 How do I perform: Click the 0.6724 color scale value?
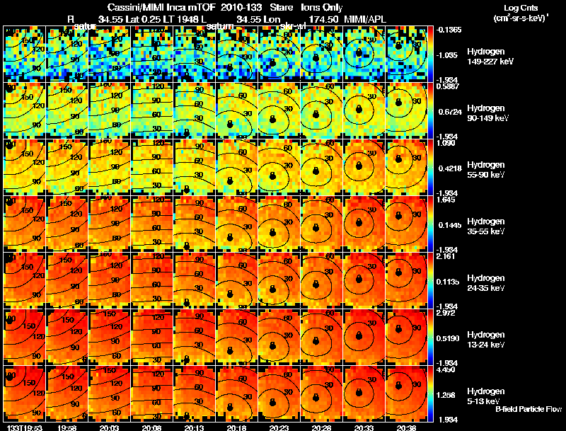449,112
